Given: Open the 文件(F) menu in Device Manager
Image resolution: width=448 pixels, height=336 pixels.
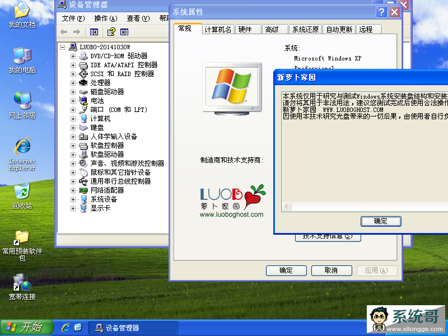Looking at the screenshot, I should tap(73, 18).
